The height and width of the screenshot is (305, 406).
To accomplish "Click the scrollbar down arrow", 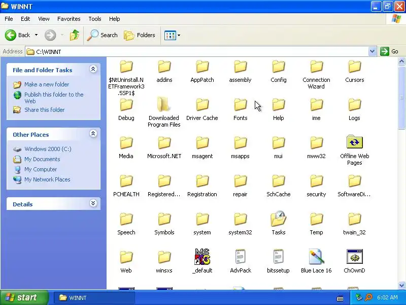I will (401, 285).
